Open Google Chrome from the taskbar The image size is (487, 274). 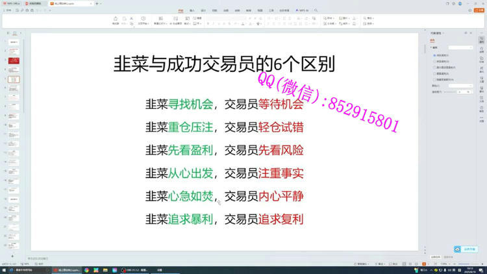(86, 269)
